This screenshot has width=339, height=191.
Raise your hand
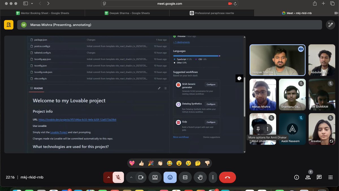(200, 177)
